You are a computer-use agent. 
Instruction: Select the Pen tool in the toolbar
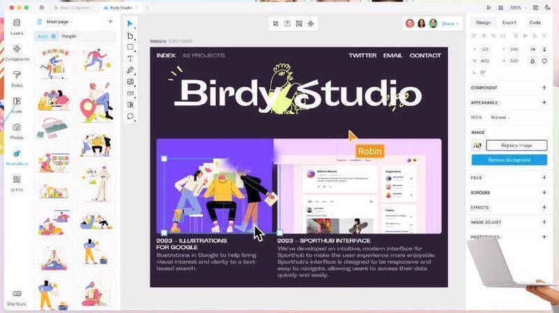click(130, 70)
